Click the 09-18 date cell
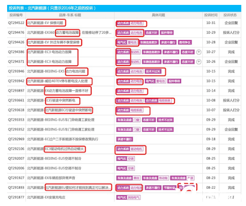The height and width of the screenshot is (206, 246). tap(211, 139)
